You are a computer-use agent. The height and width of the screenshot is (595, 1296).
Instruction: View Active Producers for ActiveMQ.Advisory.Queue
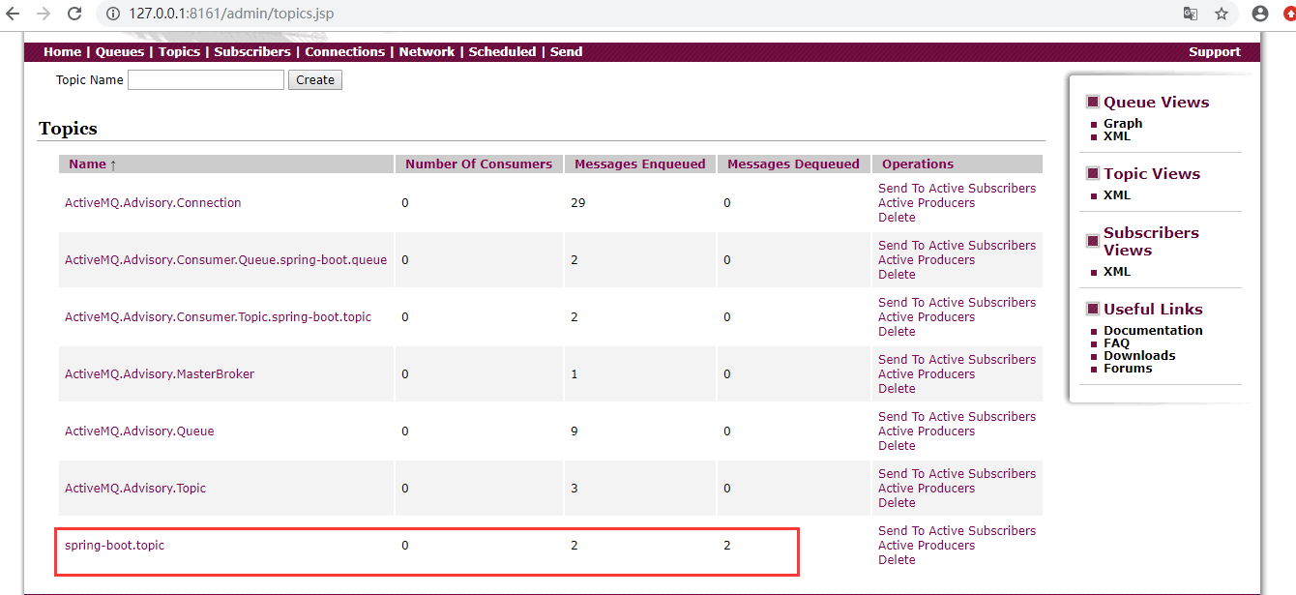pyautogui.click(x=927, y=431)
